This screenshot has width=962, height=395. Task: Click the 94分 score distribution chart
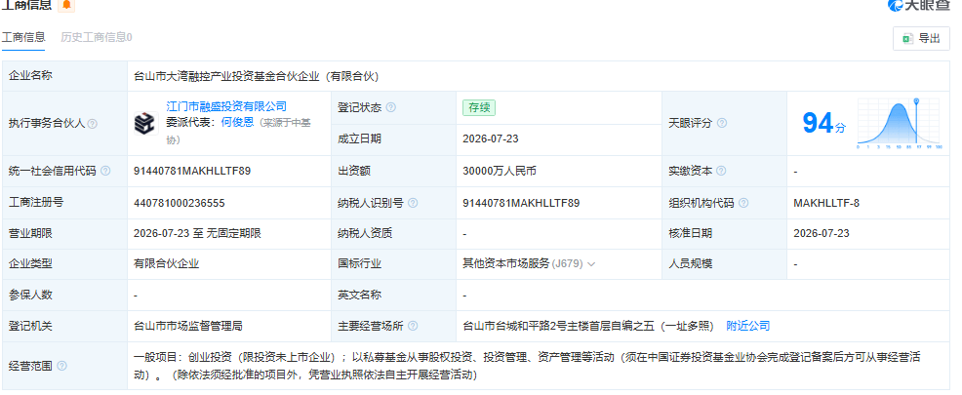900,123
